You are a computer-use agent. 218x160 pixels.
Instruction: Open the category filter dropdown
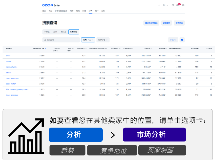[x=103, y=40]
